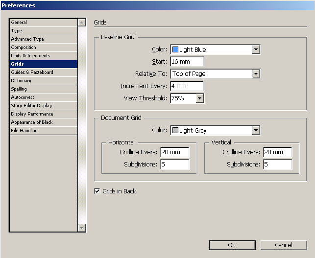Click the category list scroll up arrow
This screenshot has width=315, height=258.
tap(81, 23)
